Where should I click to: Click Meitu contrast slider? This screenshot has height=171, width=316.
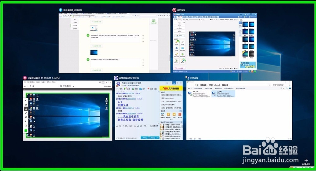(179, 27)
